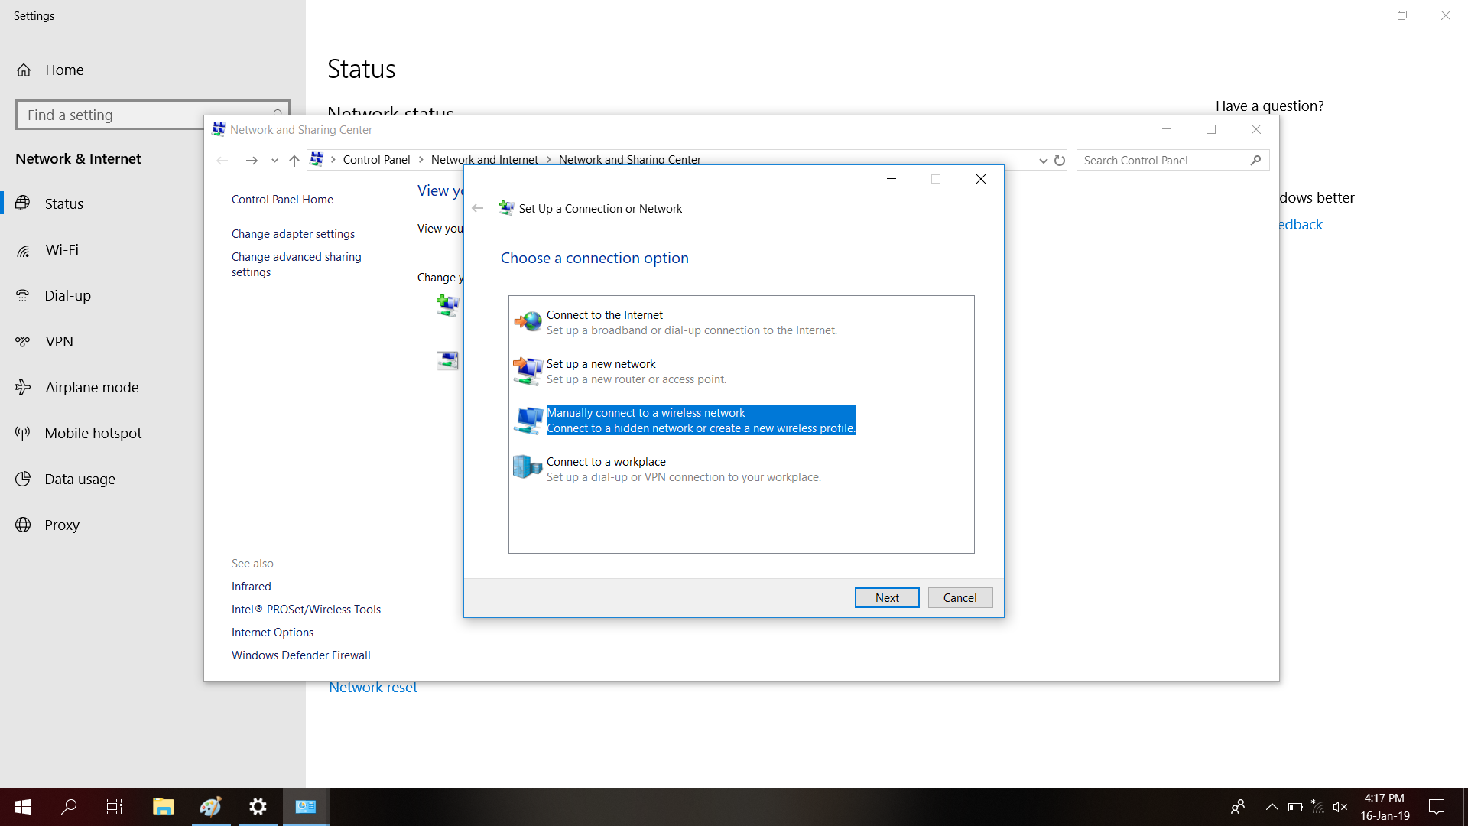Image resolution: width=1468 pixels, height=826 pixels.
Task: Select Connect to a workplace text row
Action: (684, 470)
